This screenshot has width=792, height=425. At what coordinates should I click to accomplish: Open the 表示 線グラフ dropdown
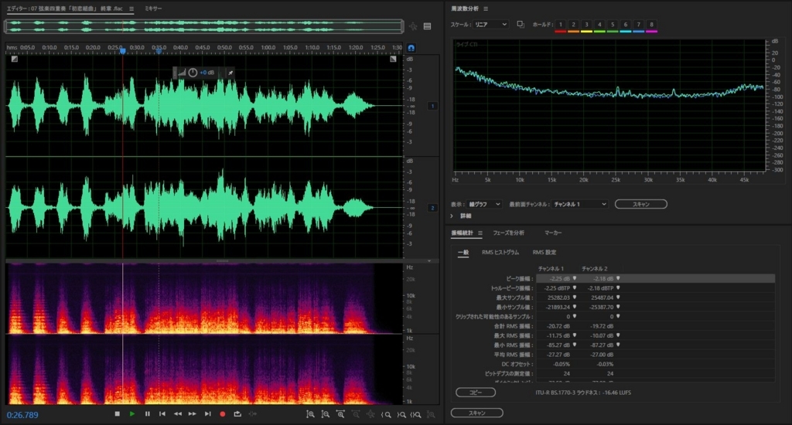(x=484, y=204)
